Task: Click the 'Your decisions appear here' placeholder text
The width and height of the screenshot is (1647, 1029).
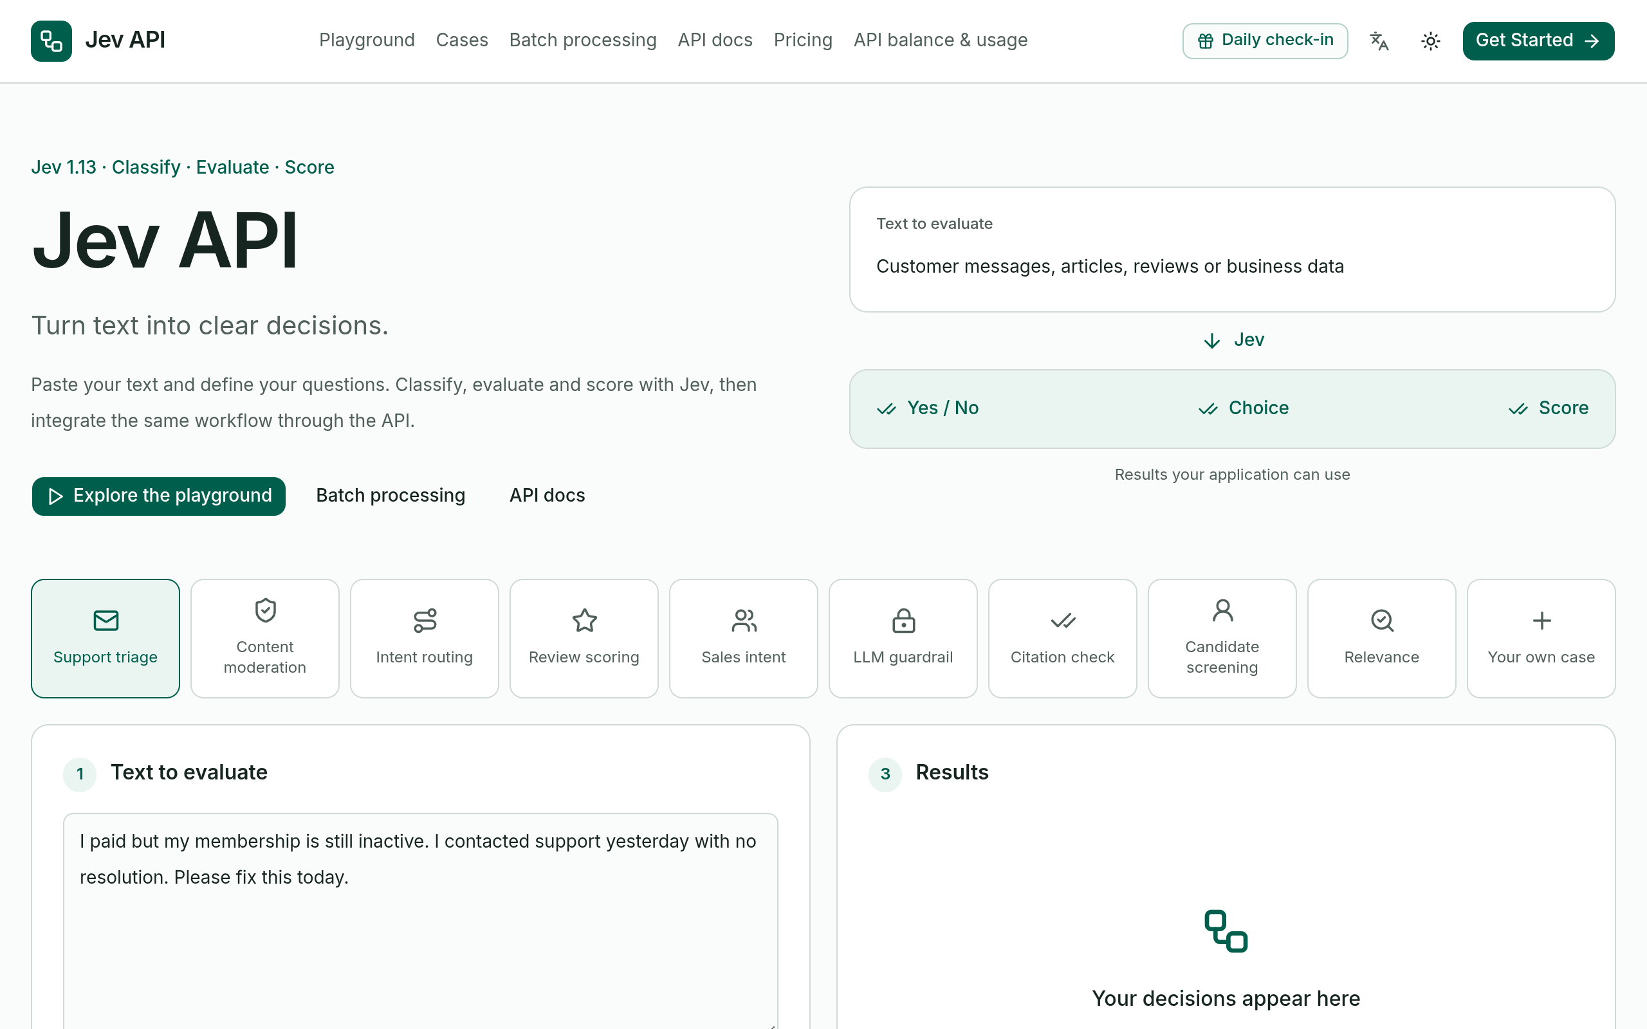Action: coord(1226,998)
